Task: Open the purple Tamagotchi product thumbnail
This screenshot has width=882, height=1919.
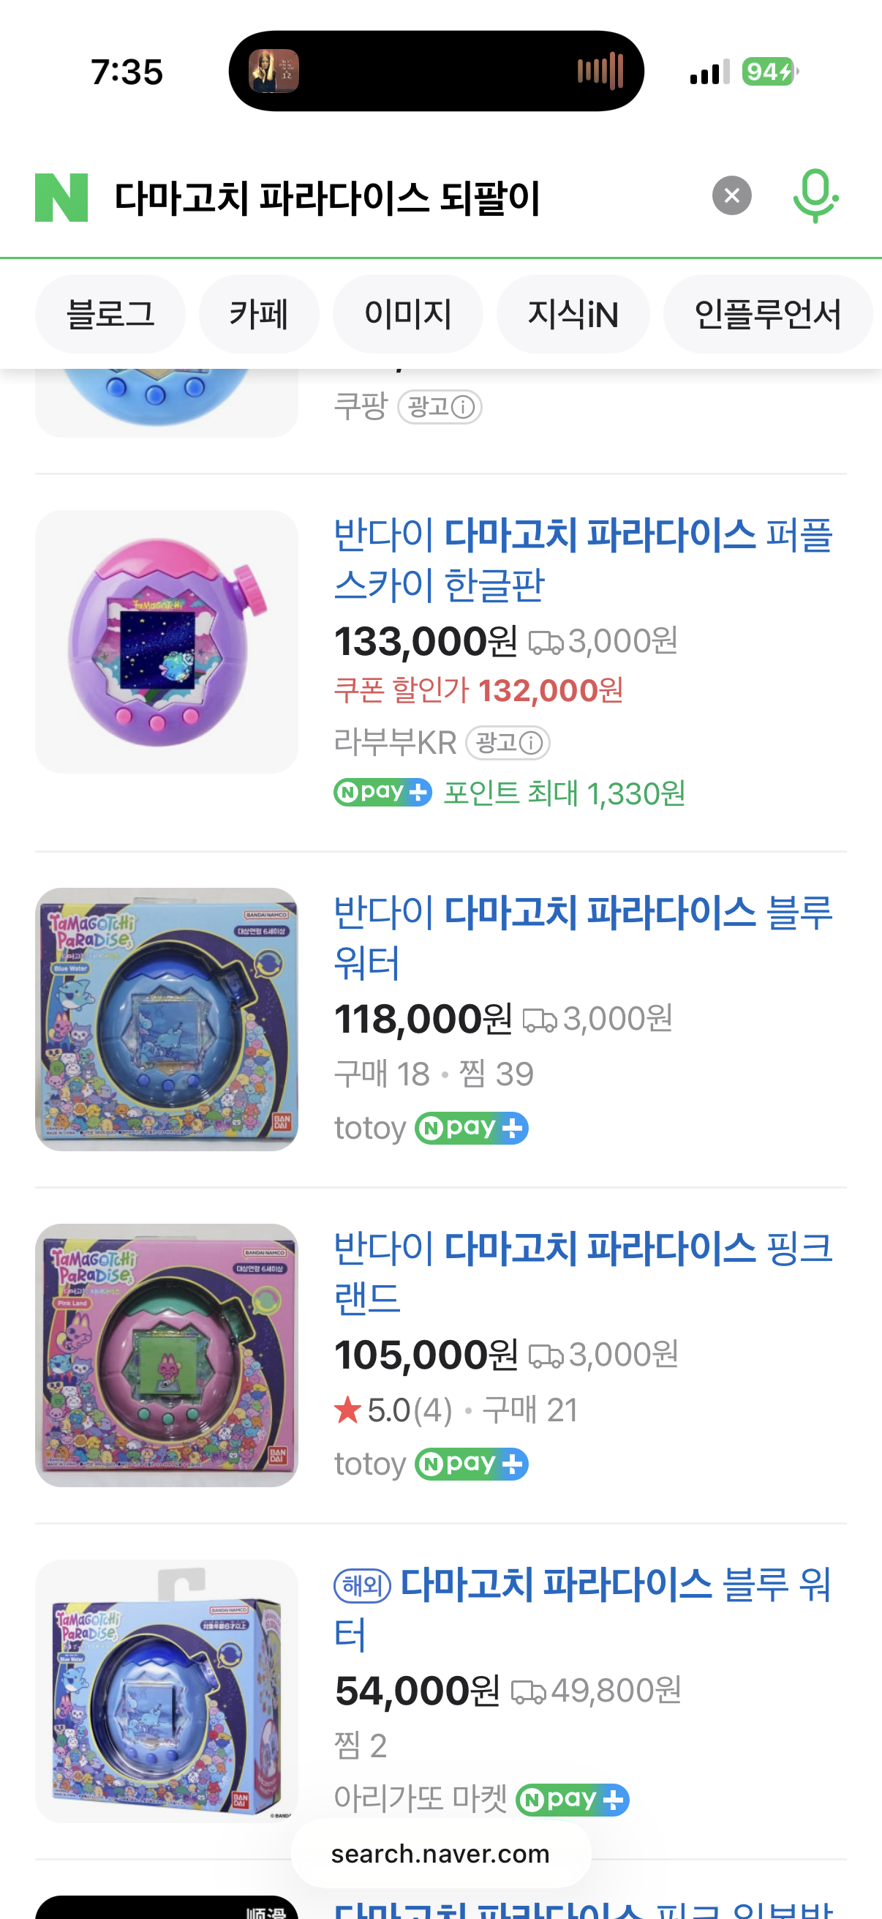Action: pyautogui.click(x=167, y=641)
